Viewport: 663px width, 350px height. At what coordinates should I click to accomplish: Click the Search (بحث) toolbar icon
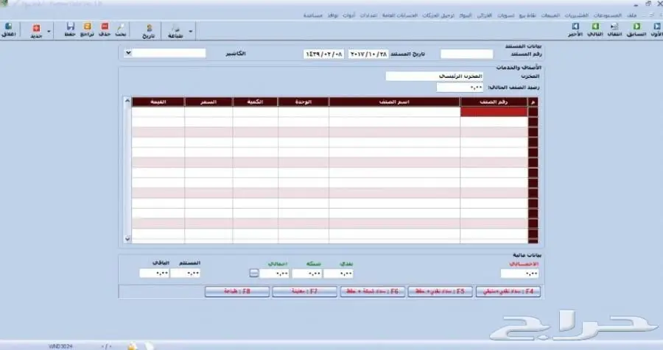click(121, 30)
